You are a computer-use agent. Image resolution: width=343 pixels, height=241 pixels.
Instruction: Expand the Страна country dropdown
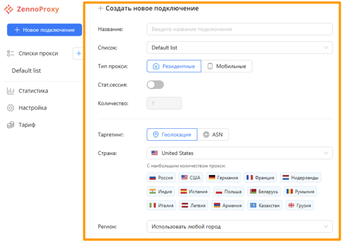239,153
